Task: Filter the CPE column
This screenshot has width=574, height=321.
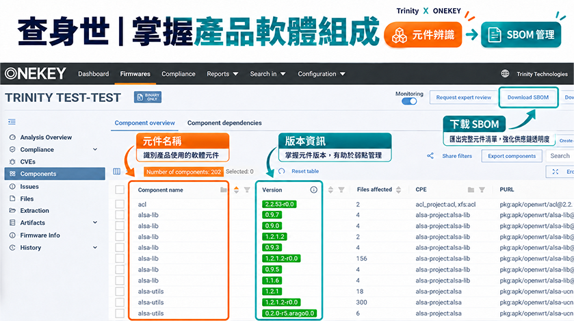Action: click(482, 190)
